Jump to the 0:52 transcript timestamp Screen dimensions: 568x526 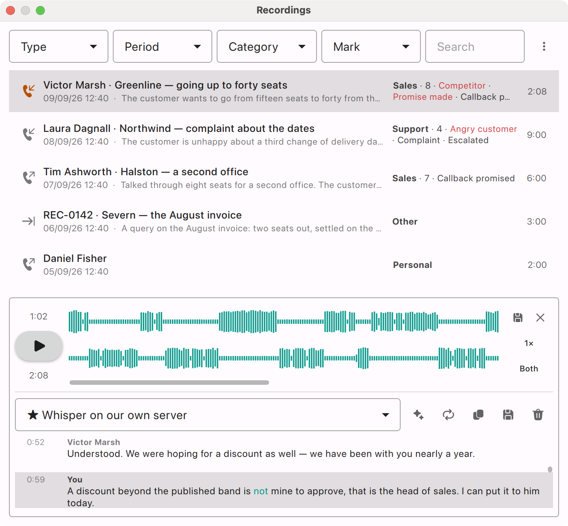click(36, 442)
